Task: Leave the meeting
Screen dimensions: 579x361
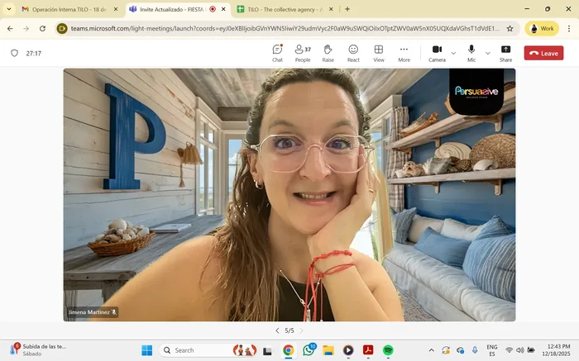Action: 543,53
